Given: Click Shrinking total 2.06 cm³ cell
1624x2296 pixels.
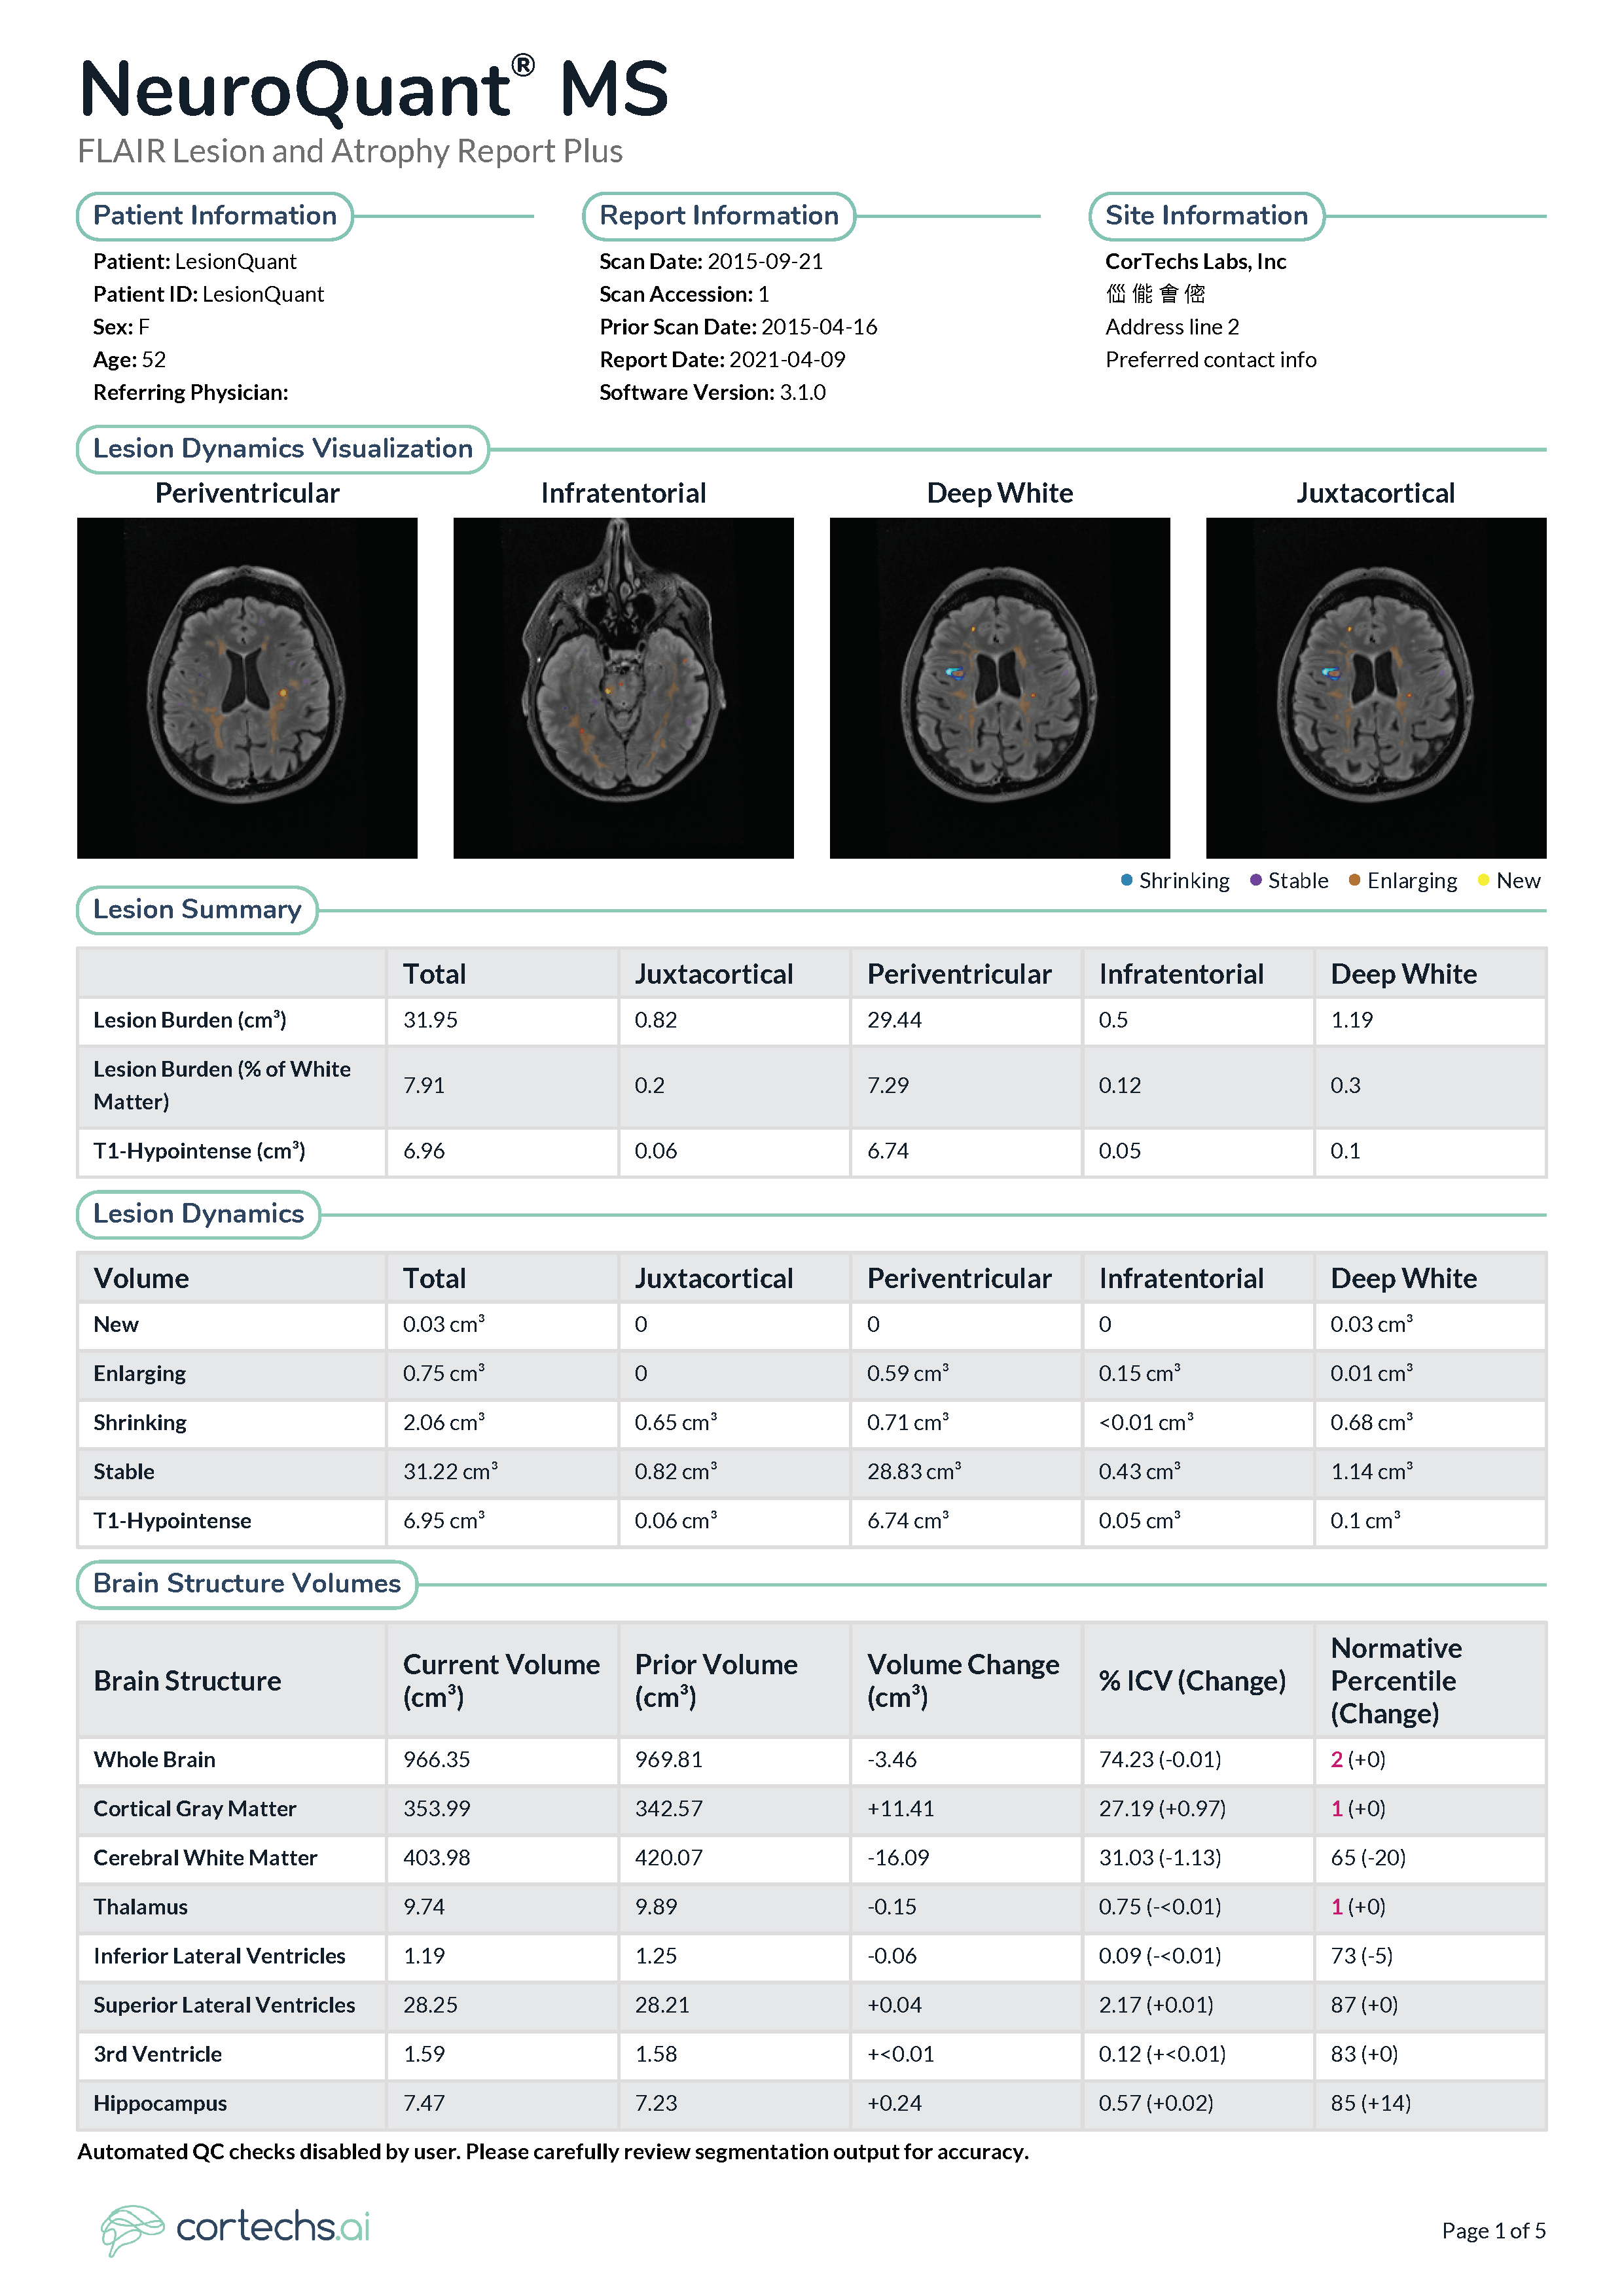Looking at the screenshot, I should click(443, 1422).
